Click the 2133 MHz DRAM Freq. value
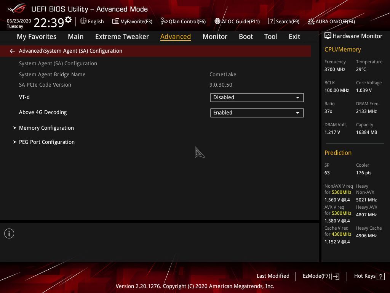The height and width of the screenshot is (293, 390). pyautogui.click(x=366, y=111)
